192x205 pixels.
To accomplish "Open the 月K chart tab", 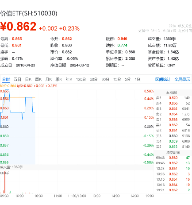I will [x=49, y=79].
